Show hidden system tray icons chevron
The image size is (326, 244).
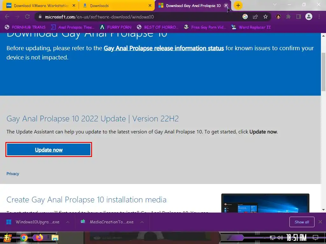coord(265,238)
